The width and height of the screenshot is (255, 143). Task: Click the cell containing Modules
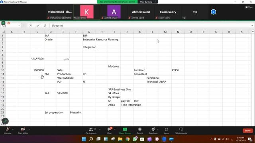click(x=114, y=66)
